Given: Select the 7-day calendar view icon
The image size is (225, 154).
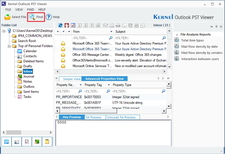Looking at the screenshot, I should 92,25.
